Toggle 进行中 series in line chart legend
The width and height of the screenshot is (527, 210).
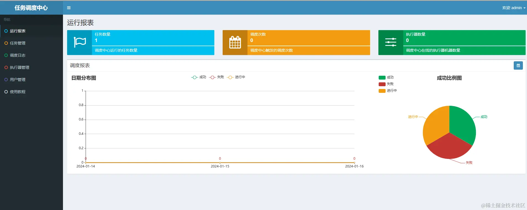coord(236,77)
